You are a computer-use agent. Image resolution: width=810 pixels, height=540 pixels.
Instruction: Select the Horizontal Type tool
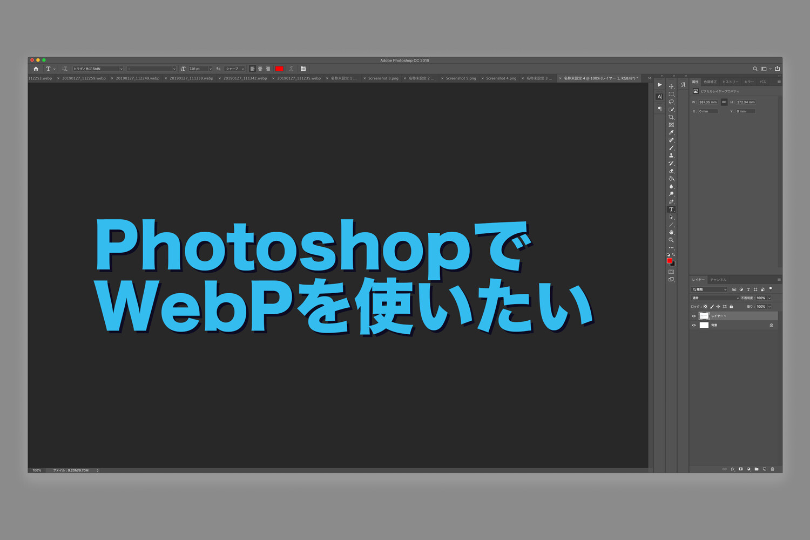671,210
